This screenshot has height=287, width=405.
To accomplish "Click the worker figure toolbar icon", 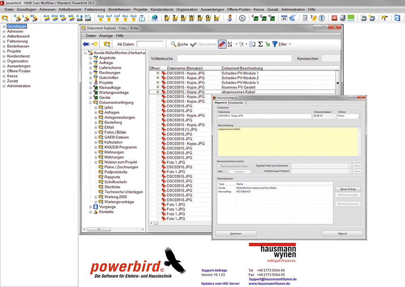I will 230,18.
